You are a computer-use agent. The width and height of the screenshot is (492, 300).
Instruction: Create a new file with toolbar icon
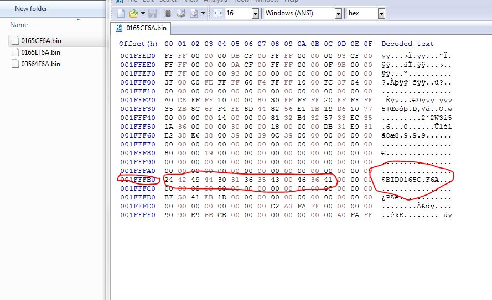121,13
